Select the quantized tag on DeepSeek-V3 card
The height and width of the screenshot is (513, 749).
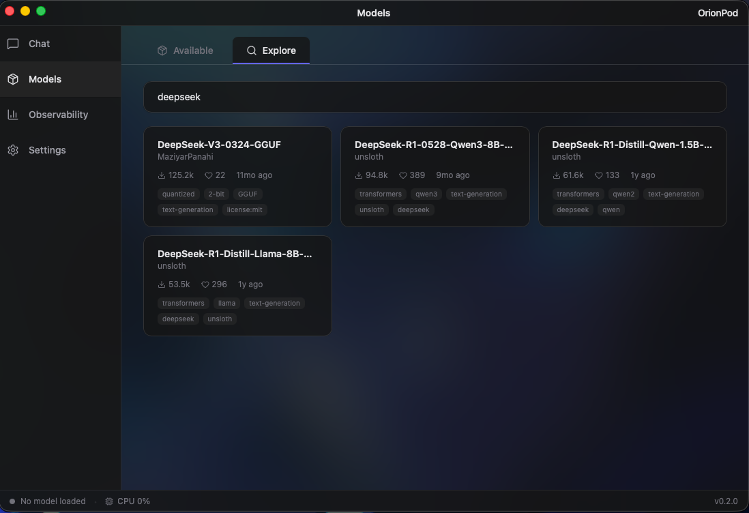[178, 194]
